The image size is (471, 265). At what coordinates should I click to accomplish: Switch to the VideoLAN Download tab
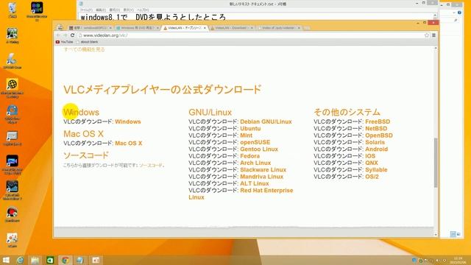pos(232,28)
